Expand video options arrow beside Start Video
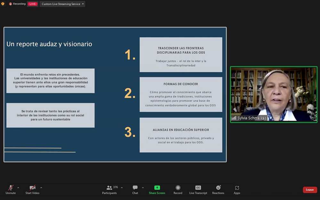 coord(41,188)
